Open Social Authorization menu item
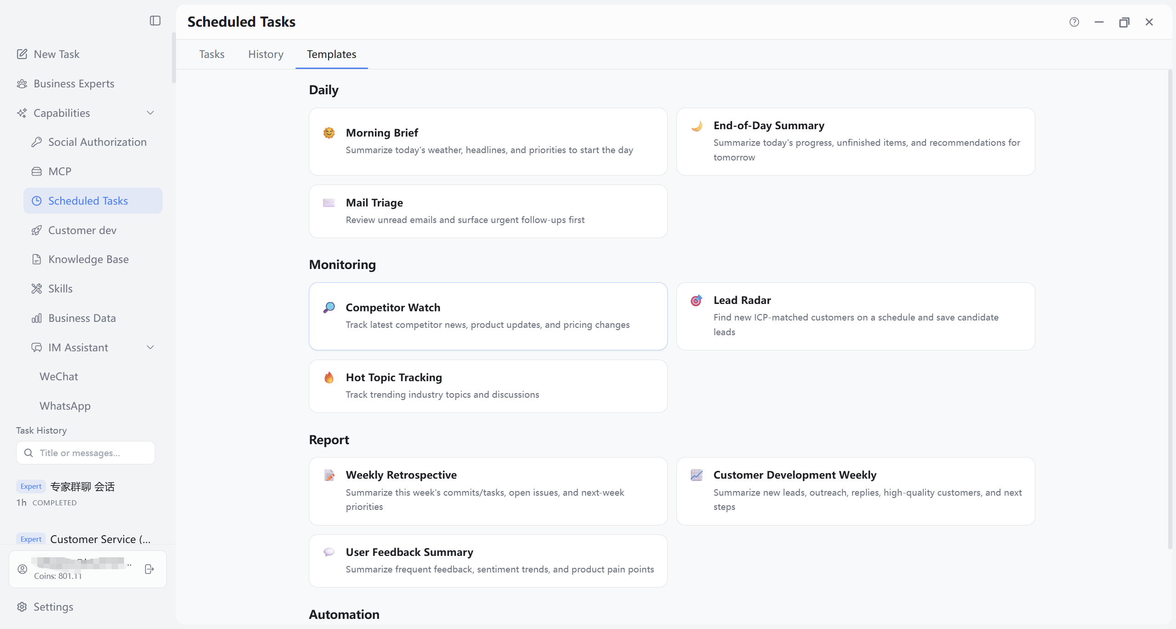The width and height of the screenshot is (1176, 629). click(x=93, y=142)
